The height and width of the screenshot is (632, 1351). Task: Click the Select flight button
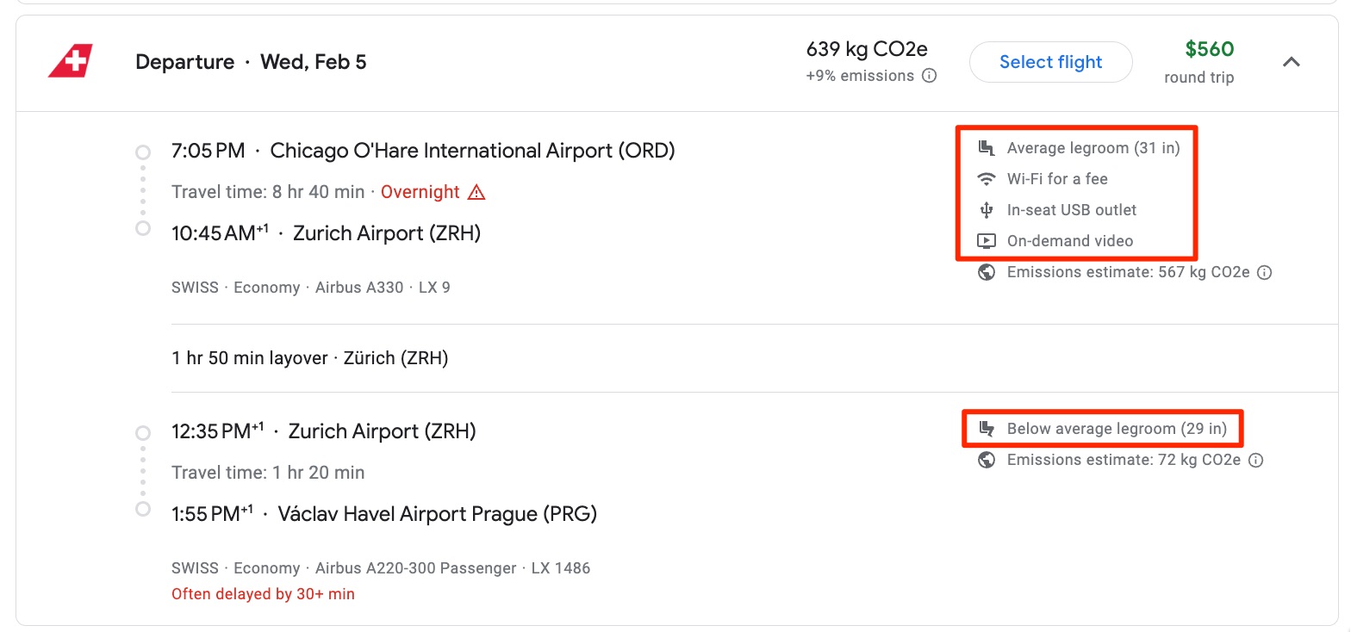[x=1050, y=61]
